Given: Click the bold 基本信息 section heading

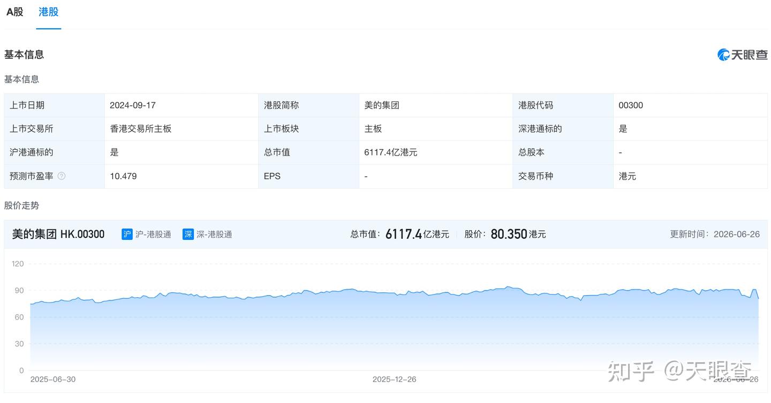Looking at the screenshot, I should tap(24, 55).
